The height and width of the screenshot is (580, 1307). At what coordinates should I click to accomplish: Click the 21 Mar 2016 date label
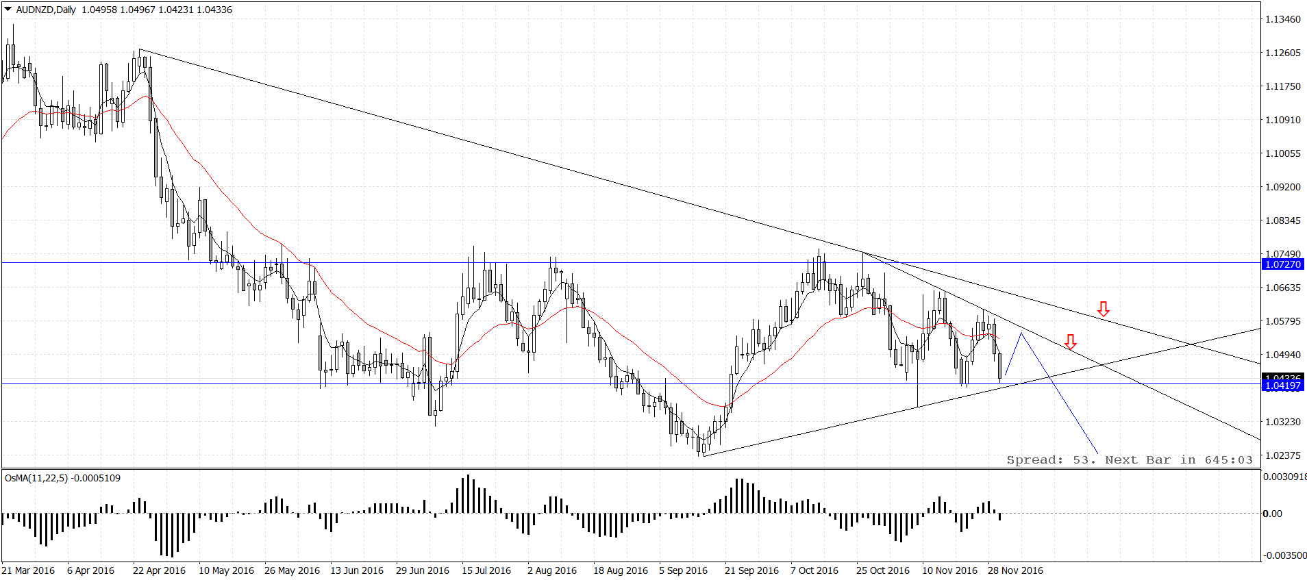(x=29, y=570)
